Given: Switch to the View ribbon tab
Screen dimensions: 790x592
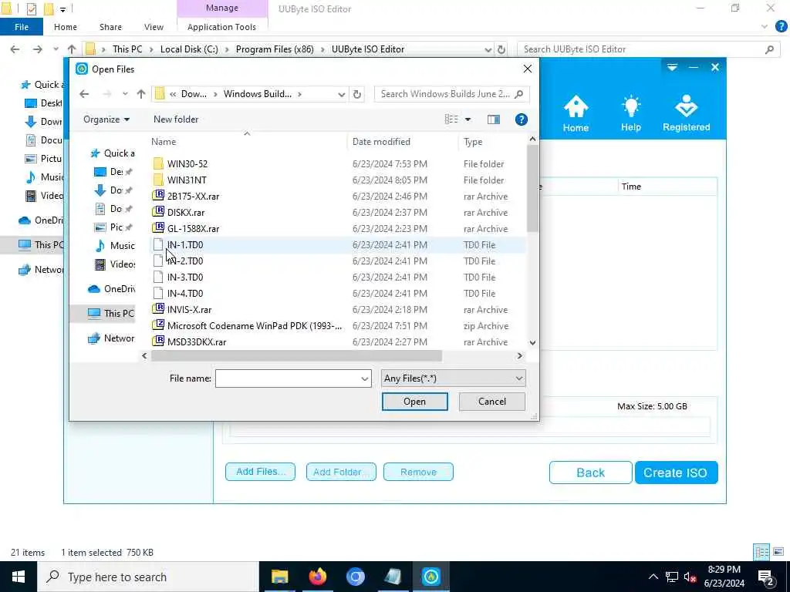Looking at the screenshot, I should (x=154, y=27).
